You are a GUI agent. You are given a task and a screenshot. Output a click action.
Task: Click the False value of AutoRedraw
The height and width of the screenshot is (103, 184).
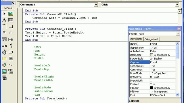click(153, 51)
